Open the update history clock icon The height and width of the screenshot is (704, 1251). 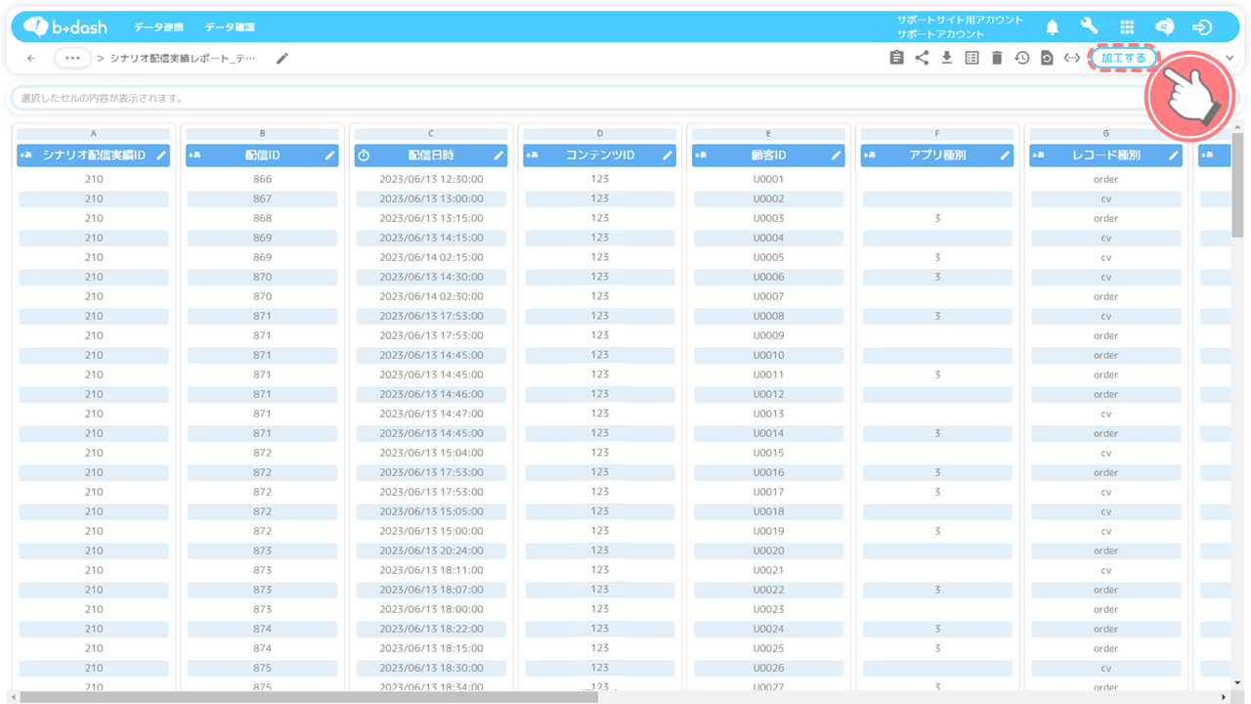point(1021,58)
